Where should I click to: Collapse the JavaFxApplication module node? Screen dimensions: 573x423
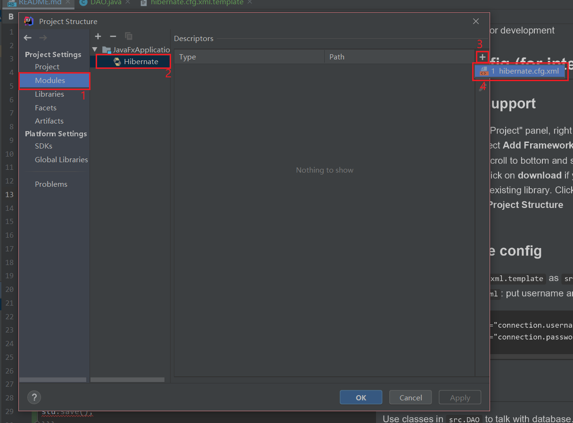pyautogui.click(x=95, y=50)
